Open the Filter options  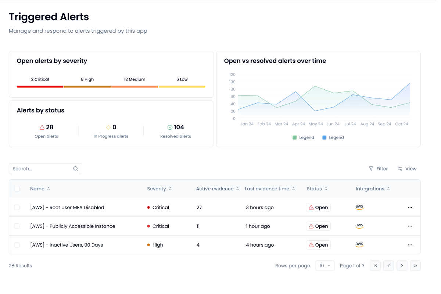[x=379, y=168]
